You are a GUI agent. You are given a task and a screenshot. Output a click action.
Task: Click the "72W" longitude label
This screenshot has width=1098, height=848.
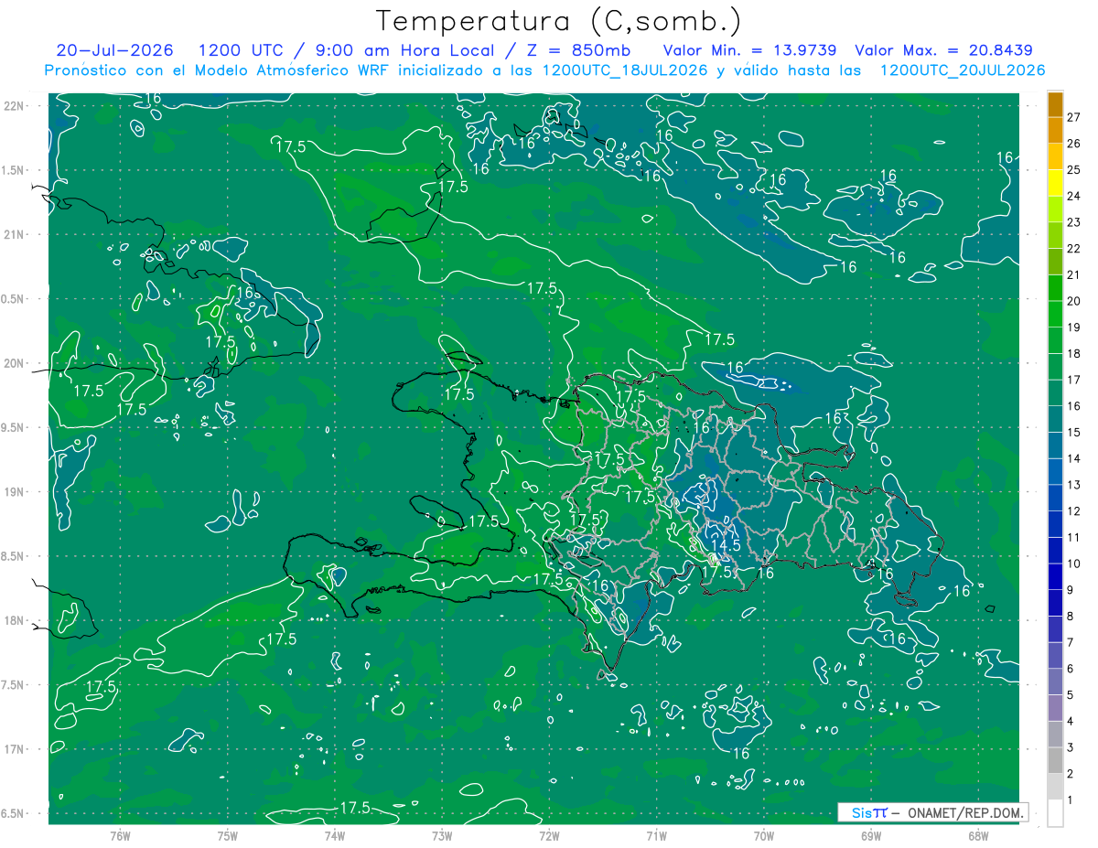point(549,836)
